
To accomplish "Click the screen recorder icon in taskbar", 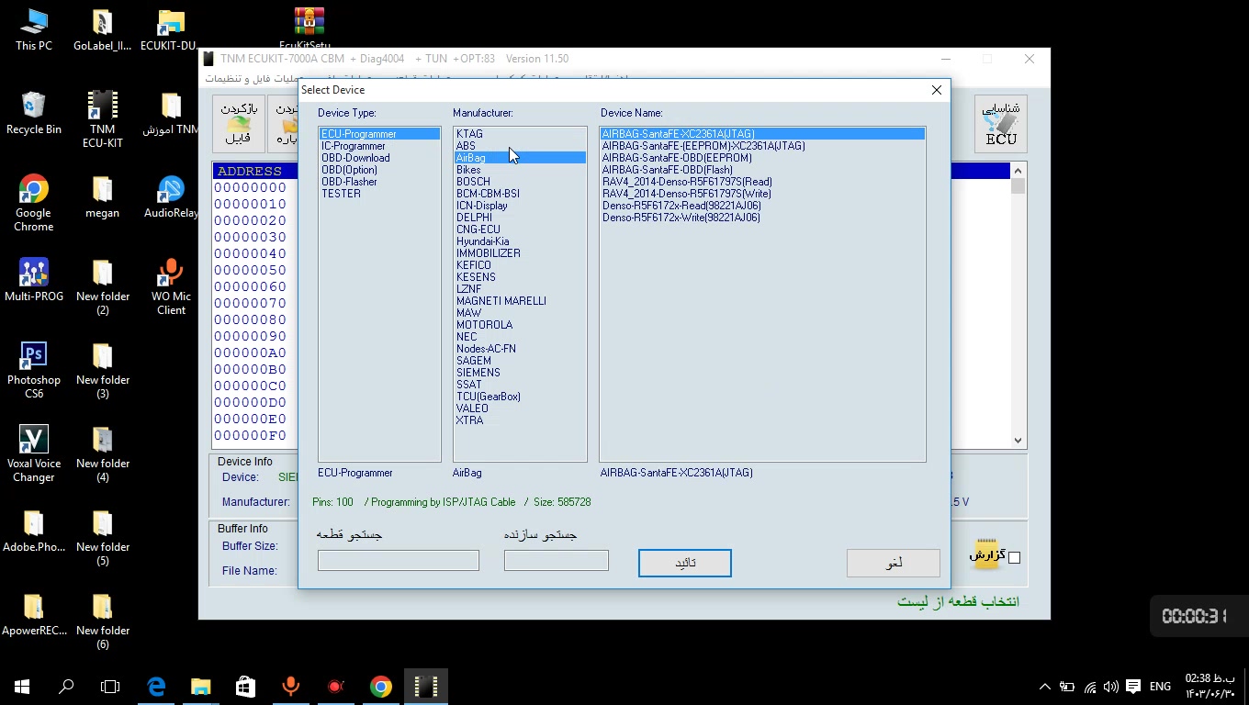I will pos(335,686).
